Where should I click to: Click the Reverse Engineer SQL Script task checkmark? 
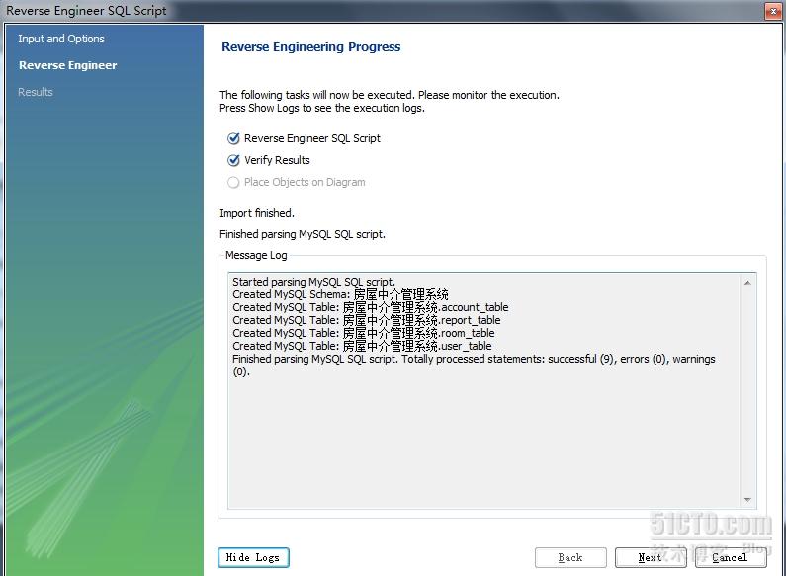pos(233,138)
